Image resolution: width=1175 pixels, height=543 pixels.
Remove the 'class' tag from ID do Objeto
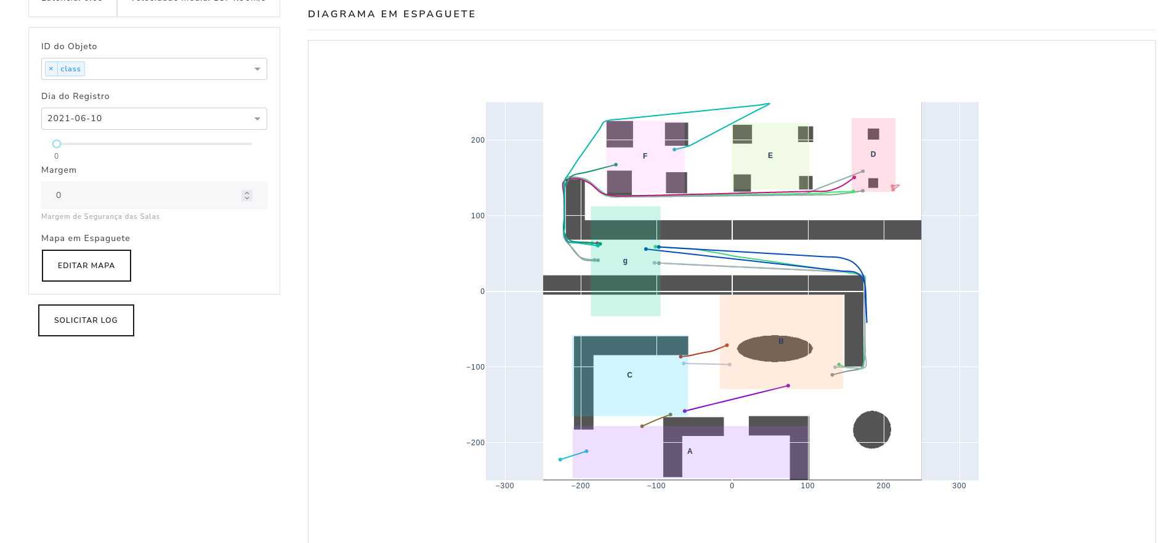(x=51, y=69)
